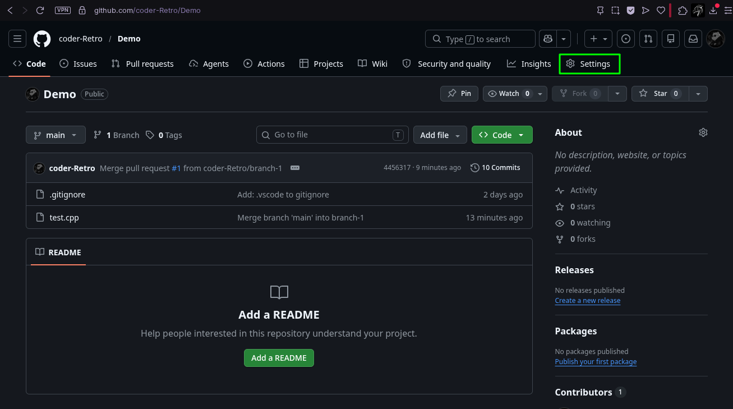Open the user profile avatar menu
Screen dimensions: 733x409
[715, 39]
